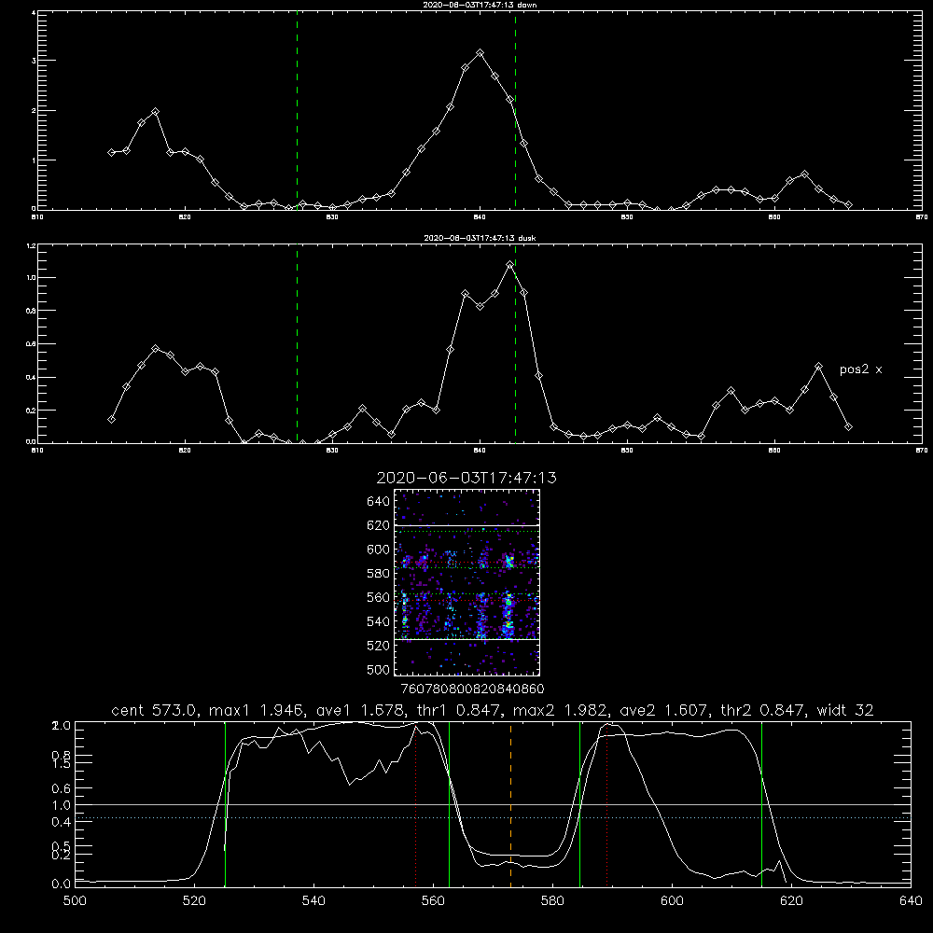This screenshot has width=933, height=933.
Task: Click 'widt 32' in the statistics line
Action: click(845, 710)
